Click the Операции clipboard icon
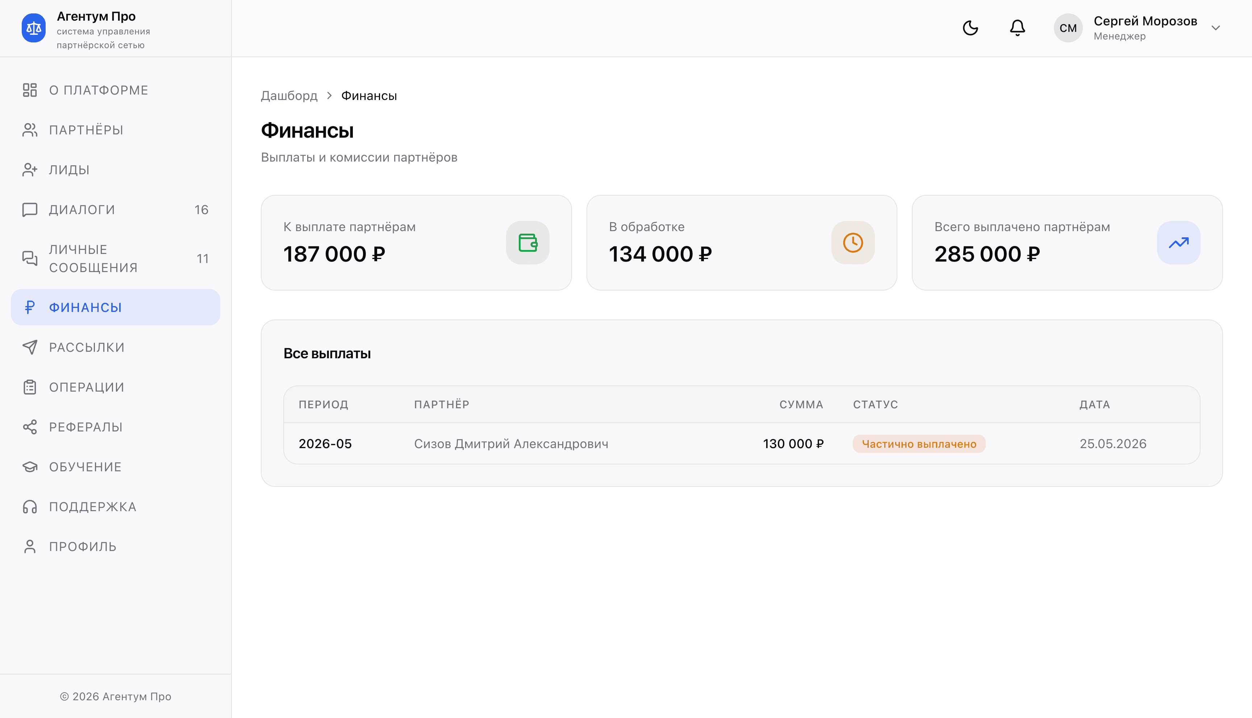 (x=30, y=387)
